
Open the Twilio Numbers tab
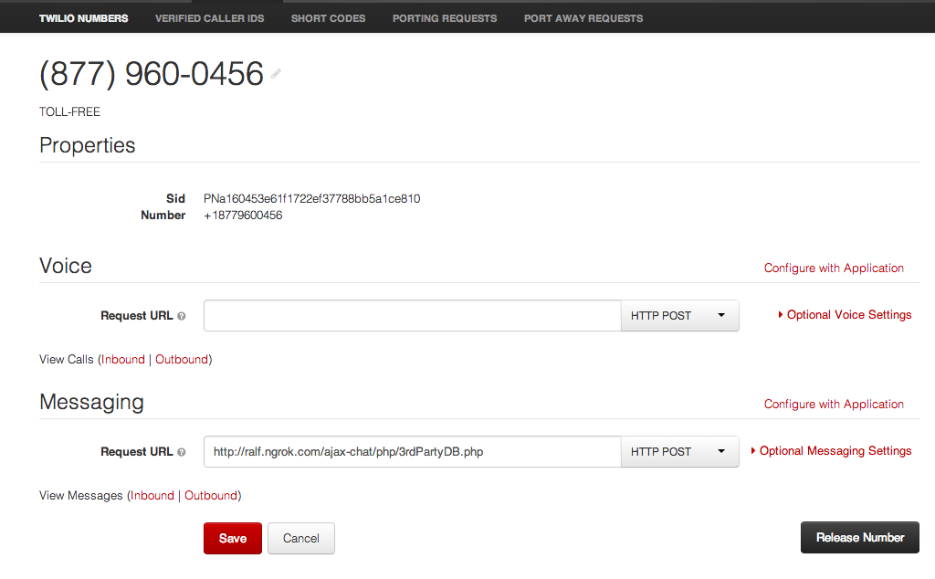83,18
